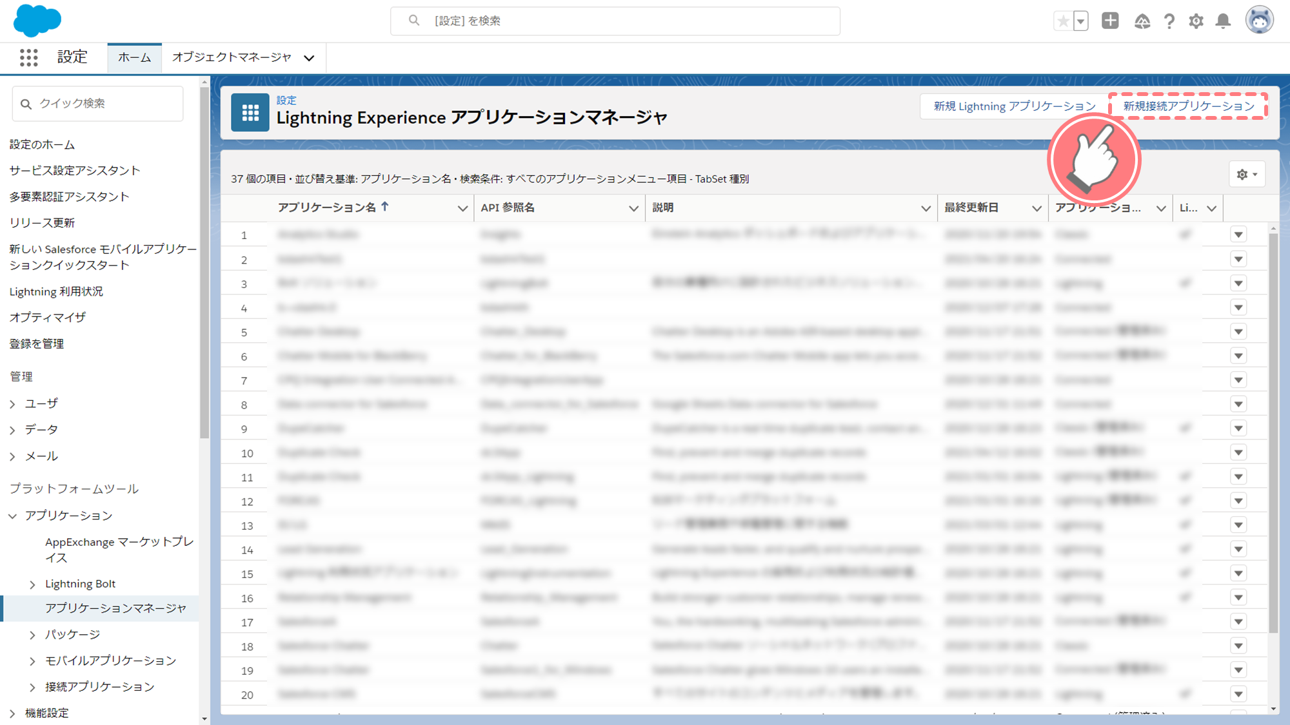Open row 7 action menu arrow
The width and height of the screenshot is (1290, 725).
[1238, 380]
